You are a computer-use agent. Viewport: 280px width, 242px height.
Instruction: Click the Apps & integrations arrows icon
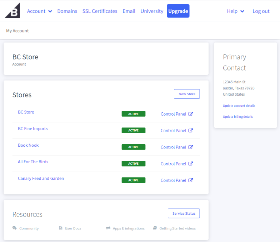[108, 228]
